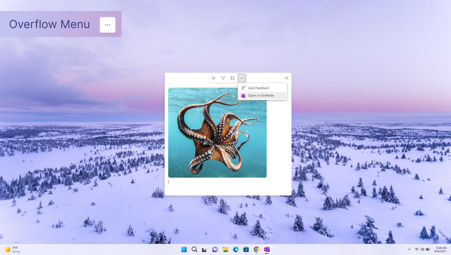Expand the hidden system tray icons chevron

(409, 249)
